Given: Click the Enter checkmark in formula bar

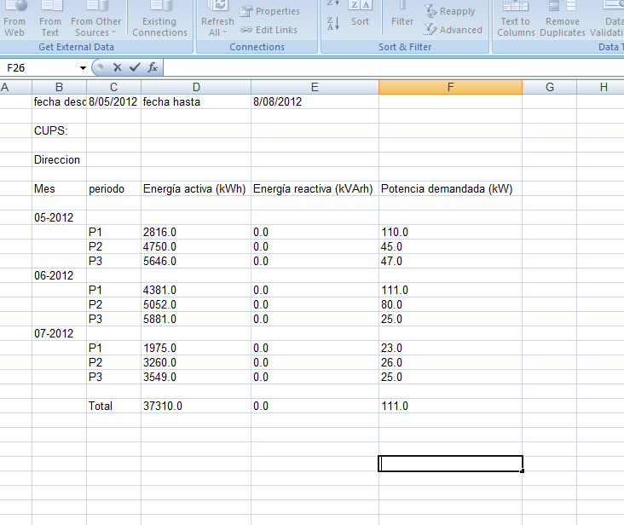Looking at the screenshot, I should [135, 67].
